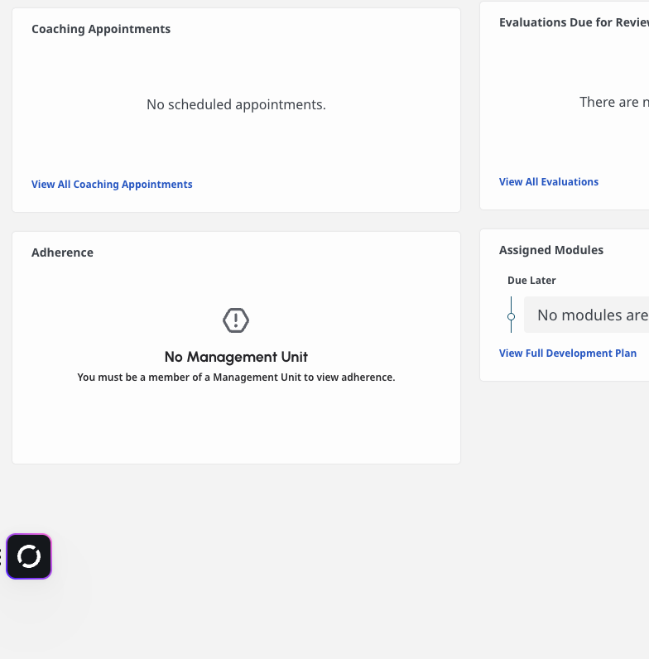Image resolution: width=649 pixels, height=659 pixels.
Task: Click the Adherence card heading
Action: [62, 253]
